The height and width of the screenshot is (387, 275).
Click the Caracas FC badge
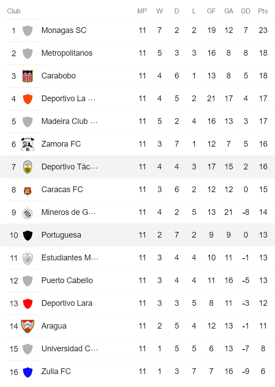click(27, 189)
